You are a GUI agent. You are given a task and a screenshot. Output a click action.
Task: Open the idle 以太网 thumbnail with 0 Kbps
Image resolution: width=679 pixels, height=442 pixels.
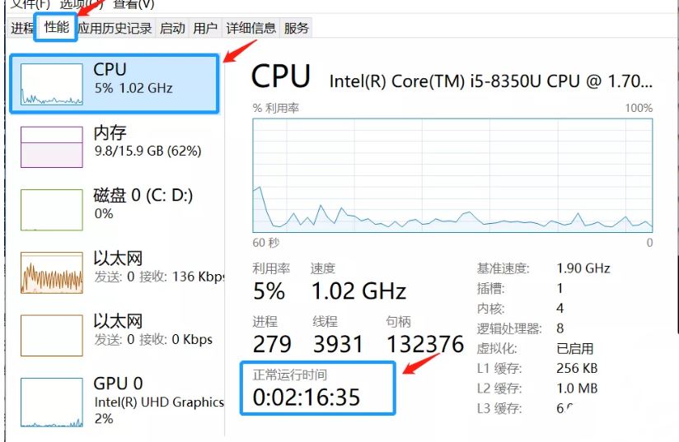[51, 335]
